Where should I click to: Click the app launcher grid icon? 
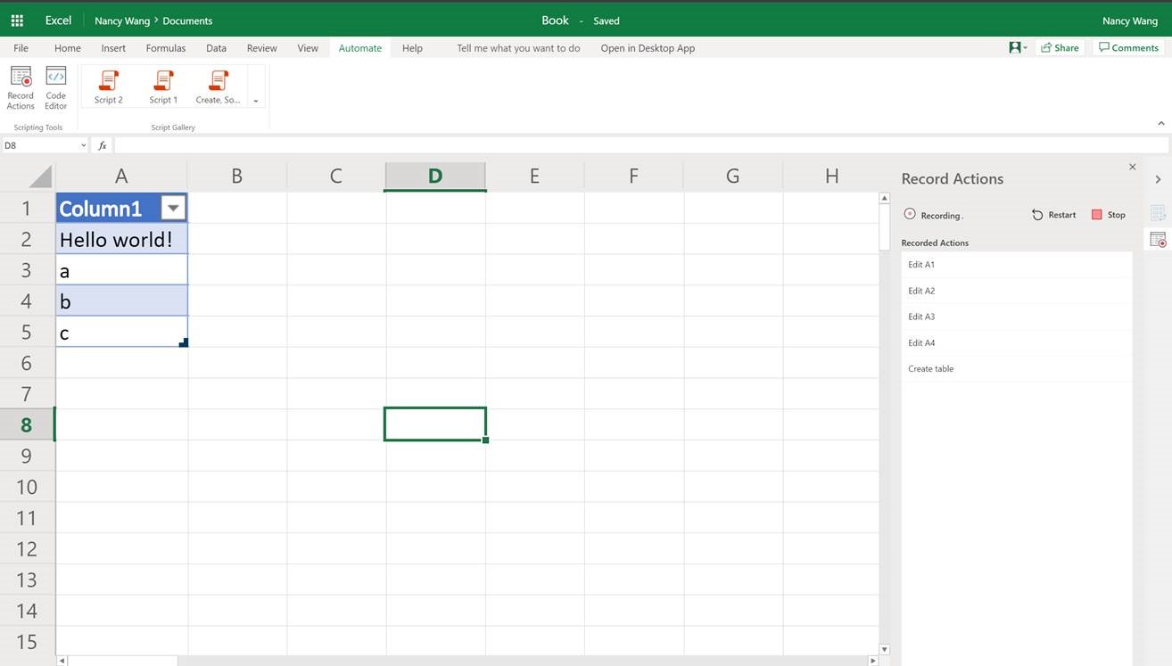(x=16, y=20)
